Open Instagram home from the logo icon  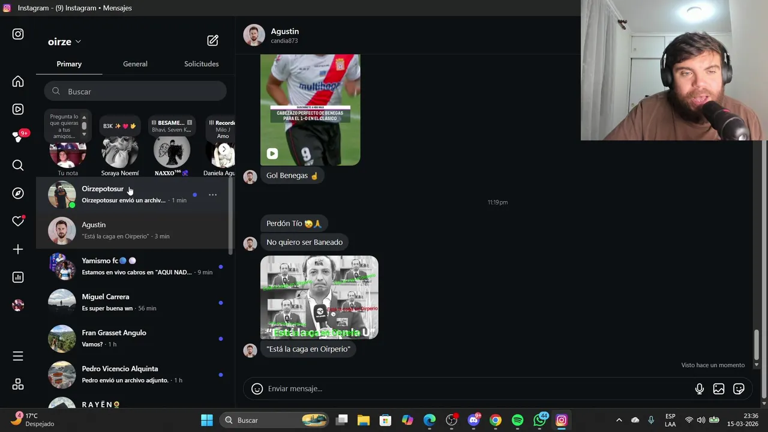click(18, 34)
